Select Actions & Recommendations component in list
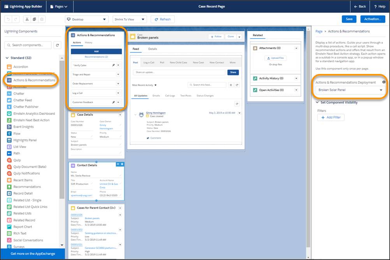 pos(31,80)
